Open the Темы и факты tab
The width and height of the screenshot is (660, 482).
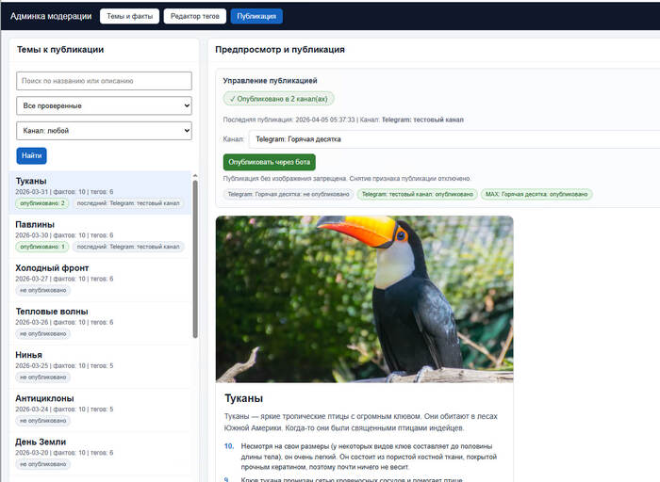click(x=129, y=16)
